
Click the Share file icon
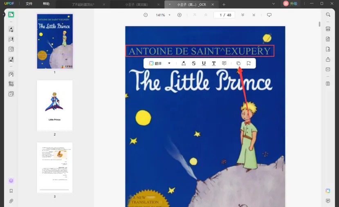pos(328,59)
